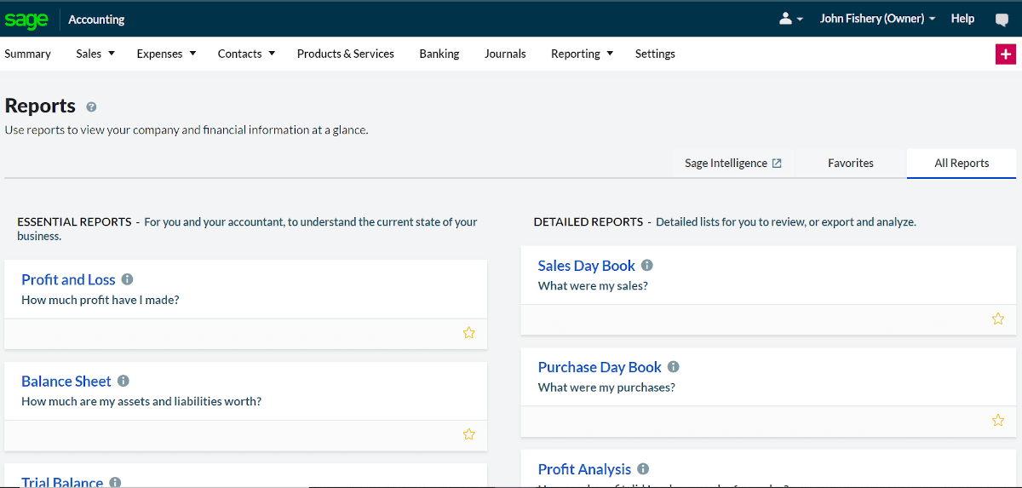Open Products & Services menu item
Viewport: 1022px width, 488px height.
coord(346,54)
